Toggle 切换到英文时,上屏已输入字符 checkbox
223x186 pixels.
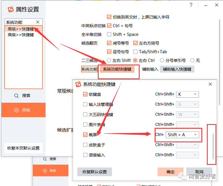click(109, 17)
